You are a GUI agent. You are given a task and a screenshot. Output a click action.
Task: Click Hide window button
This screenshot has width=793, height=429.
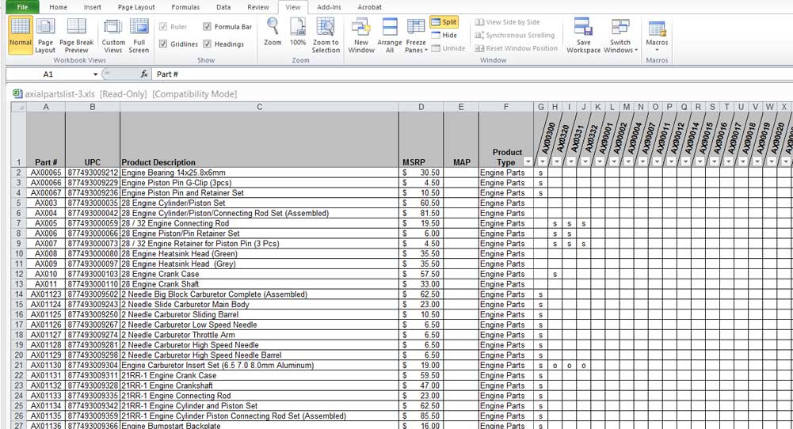[444, 35]
